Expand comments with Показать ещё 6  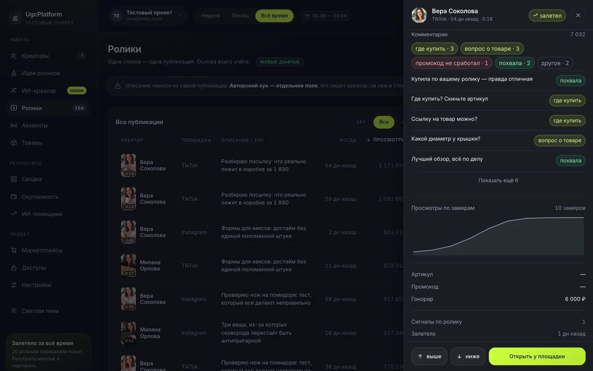pyautogui.click(x=498, y=180)
